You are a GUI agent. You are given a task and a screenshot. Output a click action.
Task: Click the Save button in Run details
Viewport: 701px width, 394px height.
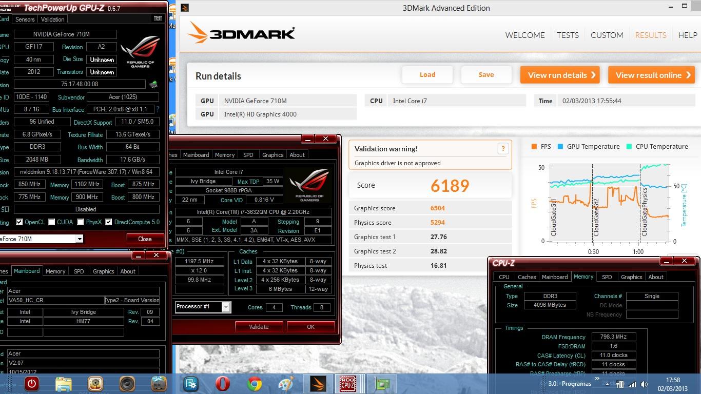(486, 75)
